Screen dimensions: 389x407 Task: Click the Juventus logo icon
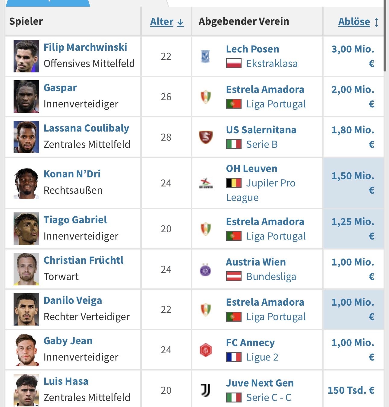(206, 390)
